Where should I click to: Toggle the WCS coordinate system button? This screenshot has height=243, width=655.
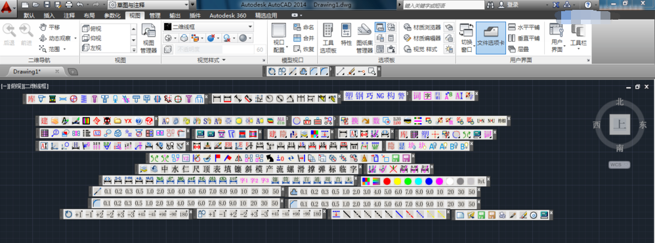[x=619, y=164]
